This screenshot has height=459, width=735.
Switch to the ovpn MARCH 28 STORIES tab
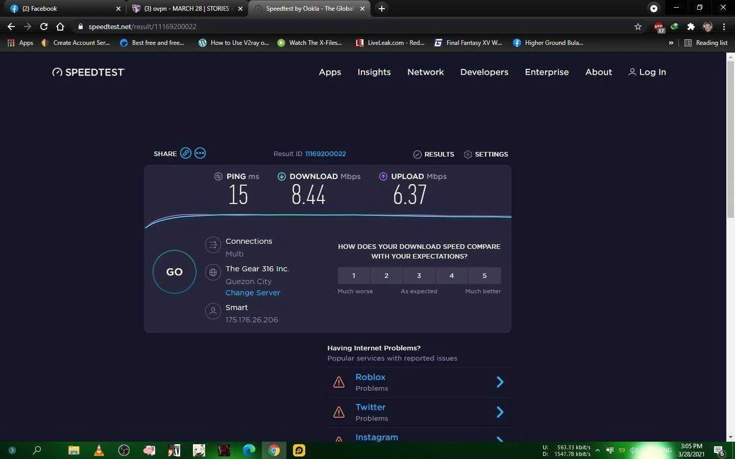(186, 9)
